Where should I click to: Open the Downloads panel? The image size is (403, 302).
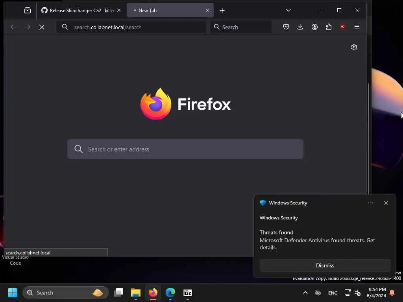tap(300, 27)
